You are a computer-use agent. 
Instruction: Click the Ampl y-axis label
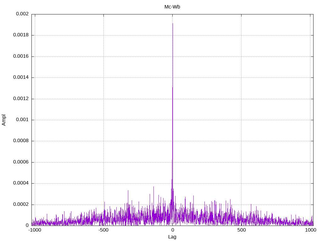(x=4, y=120)
